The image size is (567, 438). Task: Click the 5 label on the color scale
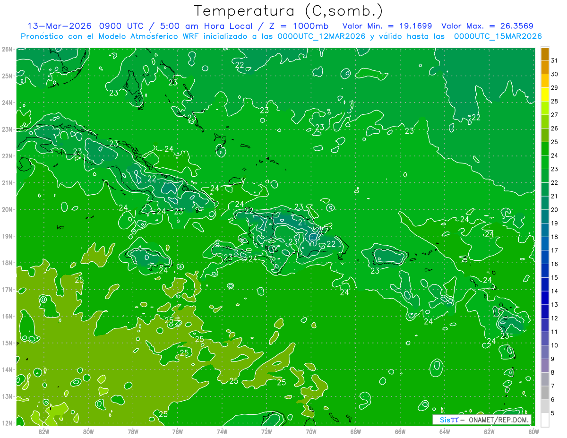coord(553,413)
